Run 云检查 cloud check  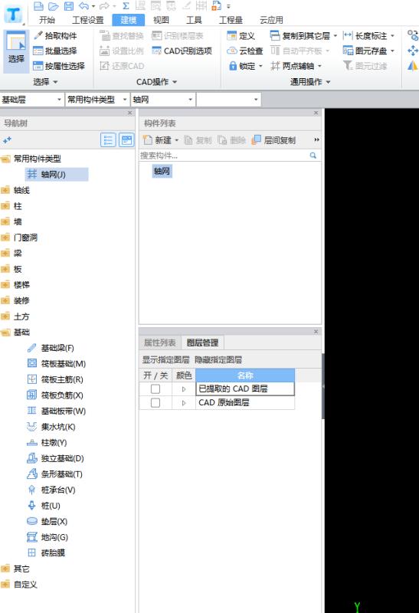pos(245,51)
